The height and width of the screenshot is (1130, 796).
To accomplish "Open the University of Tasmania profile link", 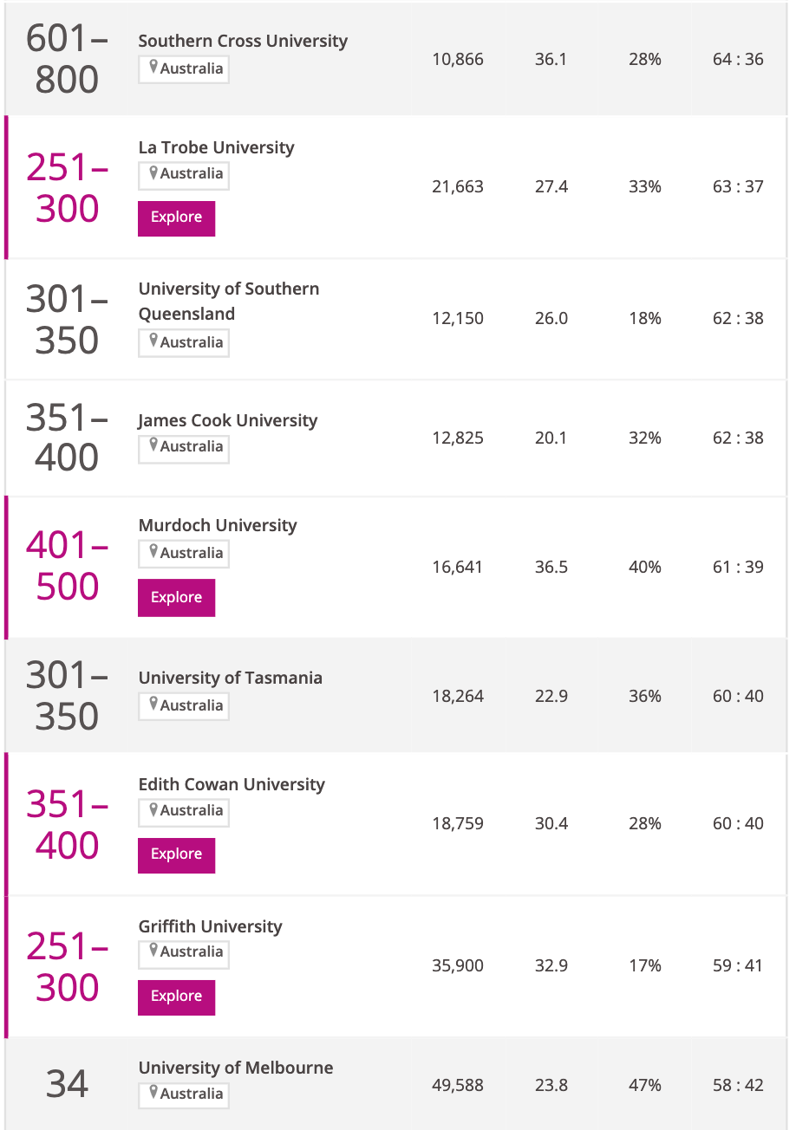I will pos(231,678).
